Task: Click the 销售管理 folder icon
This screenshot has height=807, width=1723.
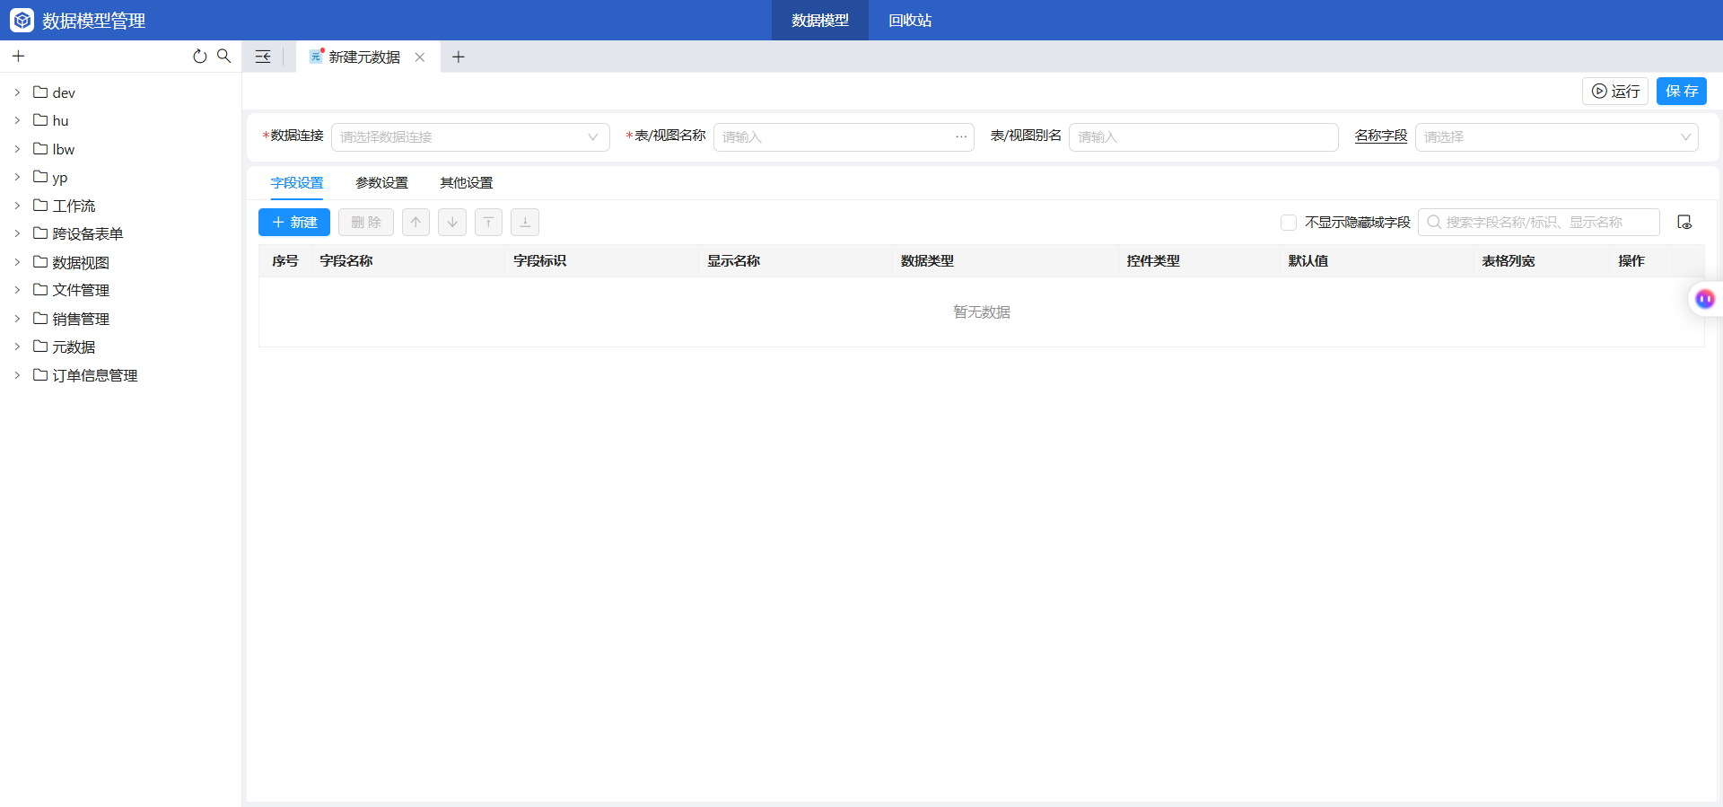Action: [40, 318]
